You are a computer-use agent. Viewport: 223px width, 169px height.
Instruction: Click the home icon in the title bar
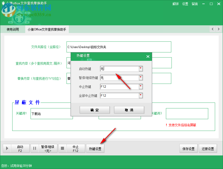click(x=3, y=4)
